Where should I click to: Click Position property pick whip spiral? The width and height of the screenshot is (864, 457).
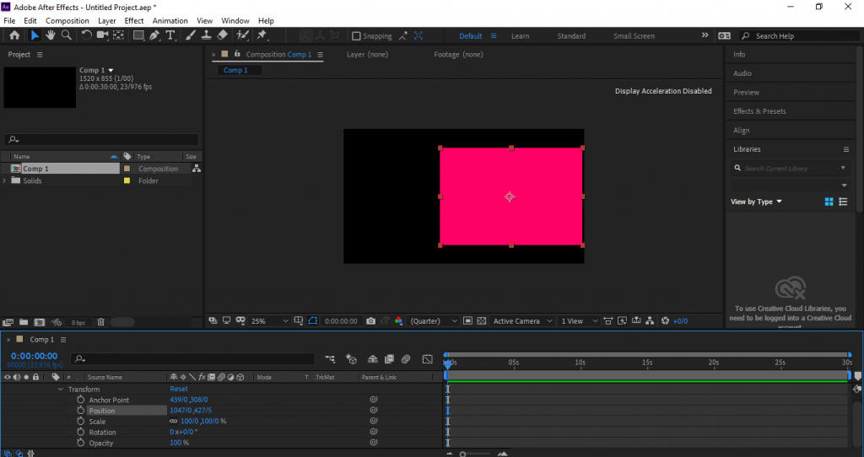(374, 410)
